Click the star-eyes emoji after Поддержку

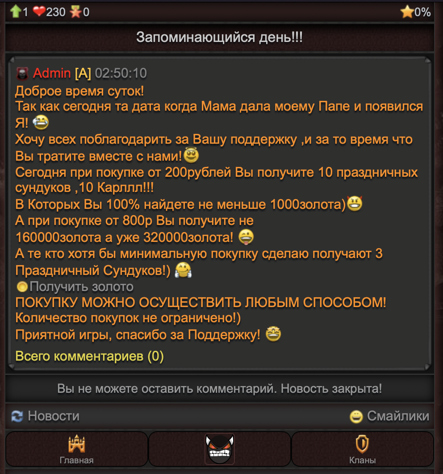(x=273, y=334)
